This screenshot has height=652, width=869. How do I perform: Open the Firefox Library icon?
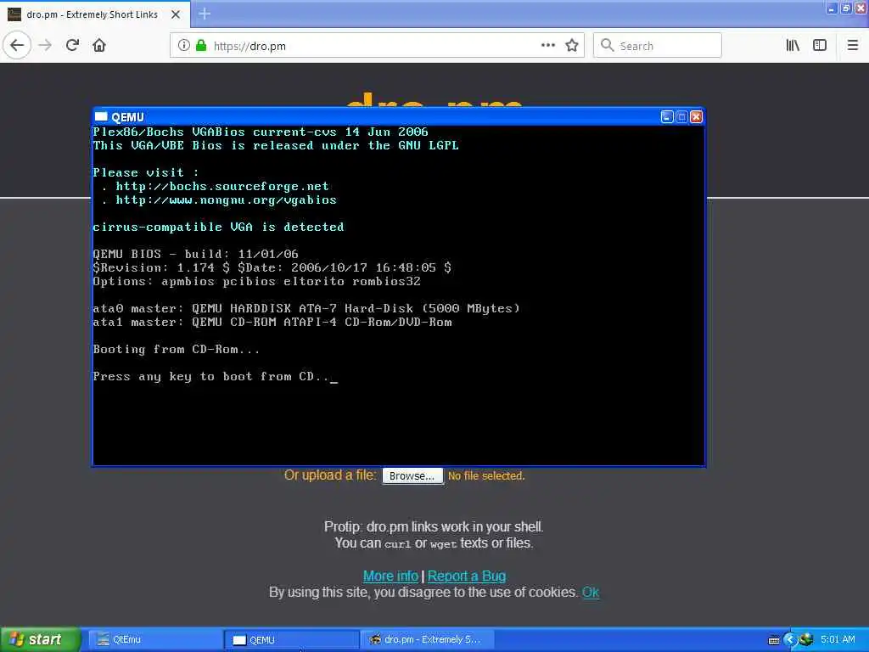click(x=793, y=46)
